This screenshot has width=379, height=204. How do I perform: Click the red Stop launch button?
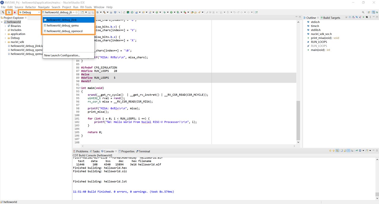14,12
